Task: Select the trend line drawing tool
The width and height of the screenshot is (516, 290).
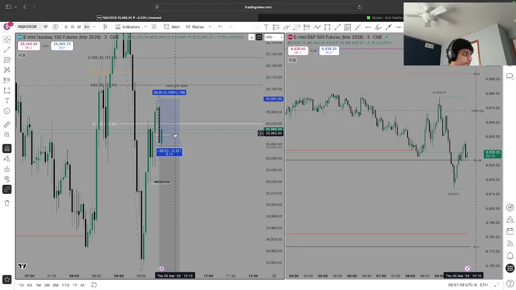Action: tap(7, 50)
